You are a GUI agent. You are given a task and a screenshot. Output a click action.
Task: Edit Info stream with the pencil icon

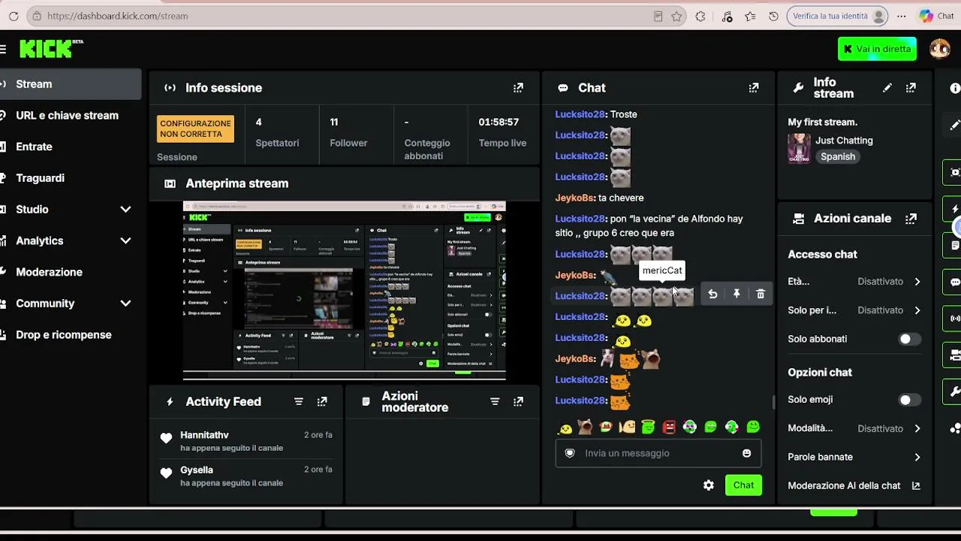887,88
